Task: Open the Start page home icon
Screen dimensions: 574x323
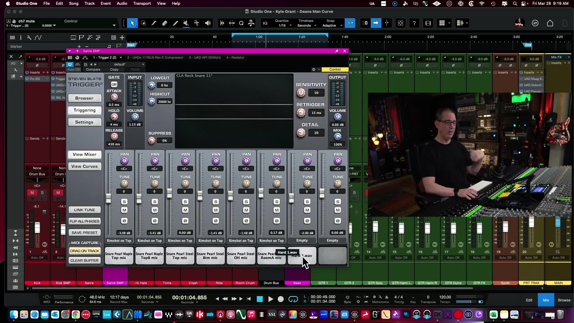Action: (550, 23)
